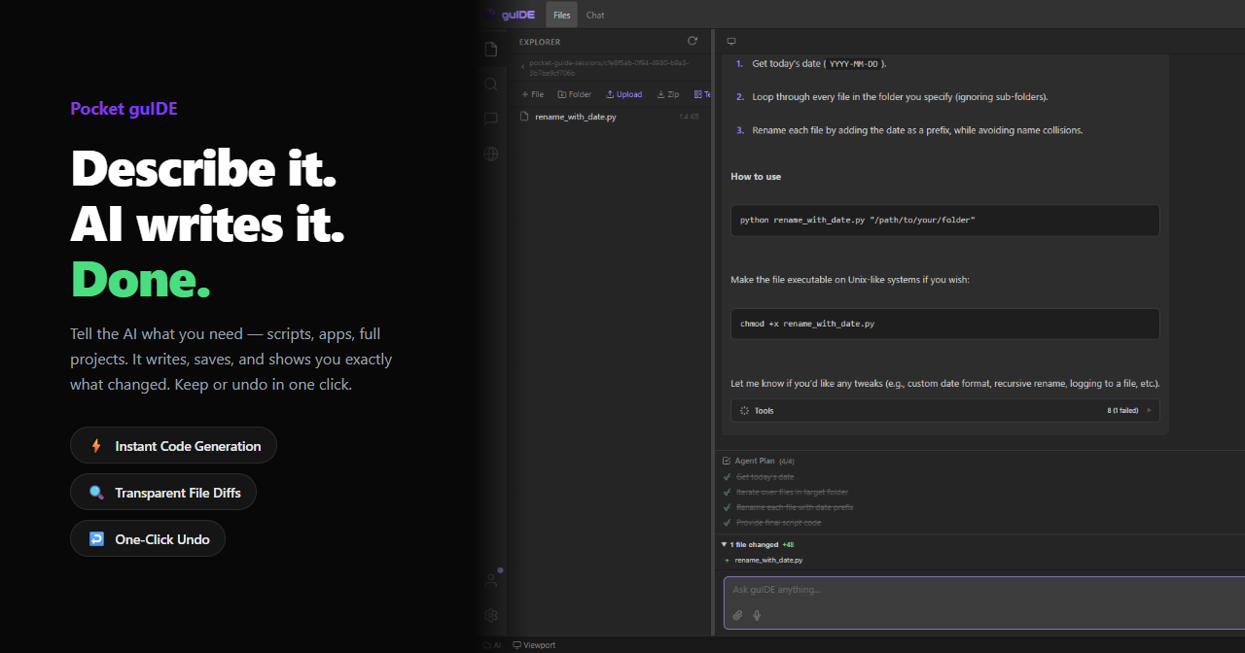Screen dimensions: 1245x653
Task: Click plan step Iterate over files
Action: coord(792,493)
